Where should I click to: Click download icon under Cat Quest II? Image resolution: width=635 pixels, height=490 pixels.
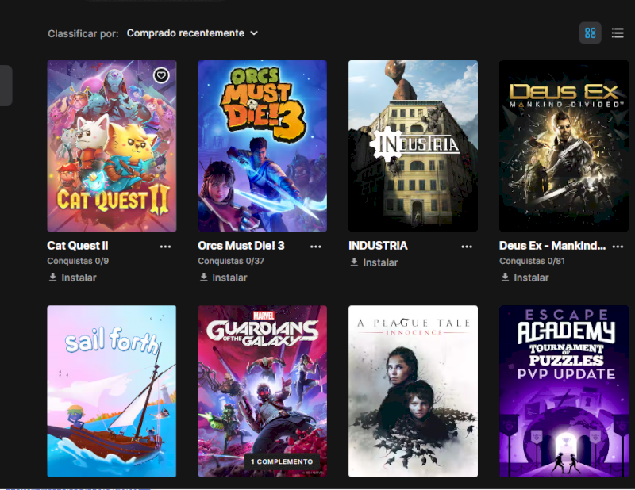click(x=52, y=278)
